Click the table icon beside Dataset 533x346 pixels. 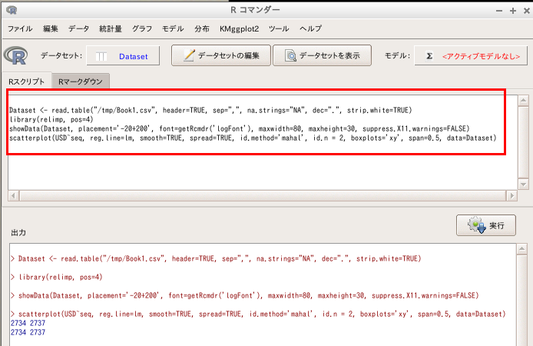(101, 56)
